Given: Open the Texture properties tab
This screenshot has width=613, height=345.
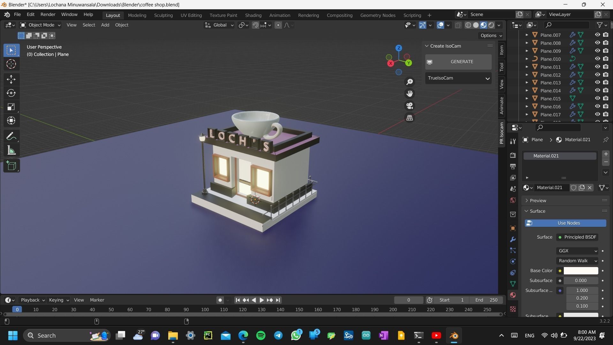Looking at the screenshot, I should click(513, 309).
